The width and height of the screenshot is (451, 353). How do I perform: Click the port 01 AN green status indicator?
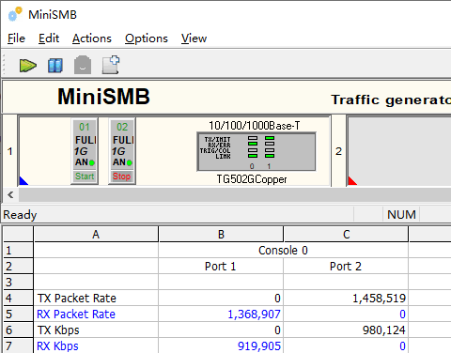[92, 162]
